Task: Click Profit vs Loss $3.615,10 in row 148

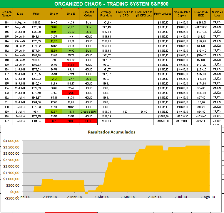Action: (163, 22)
